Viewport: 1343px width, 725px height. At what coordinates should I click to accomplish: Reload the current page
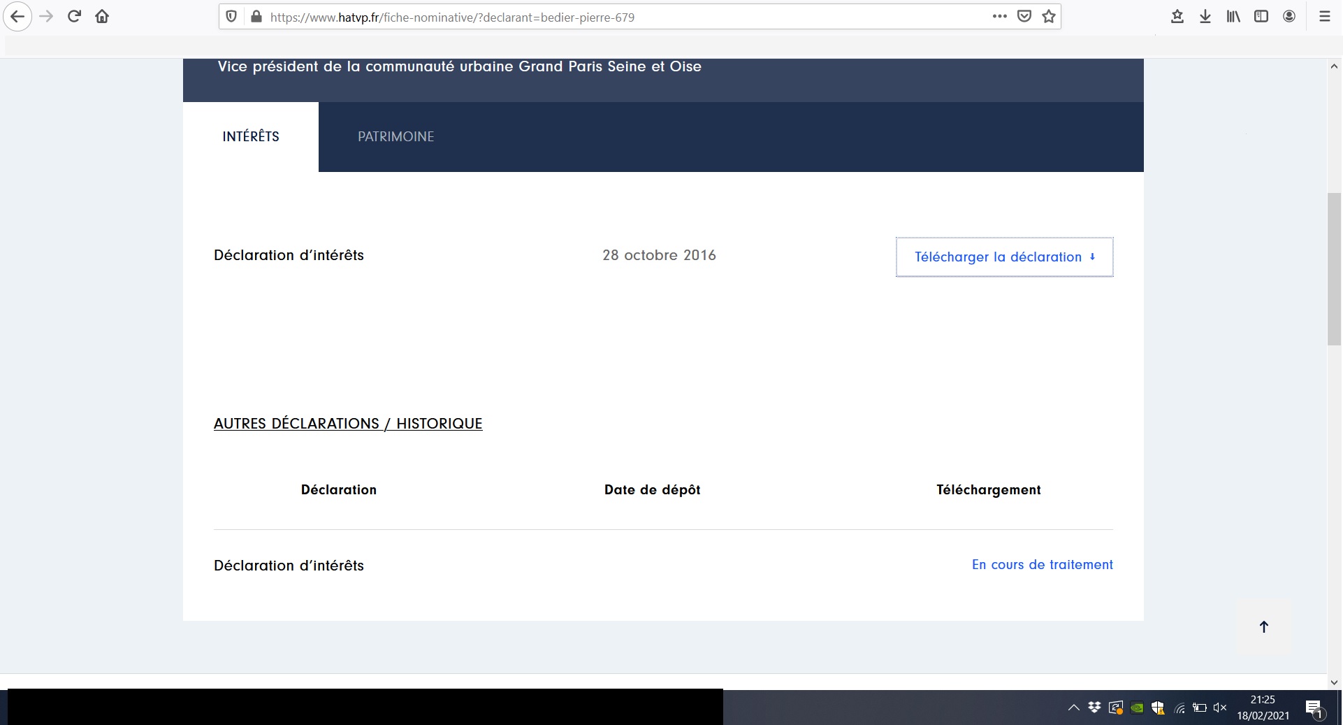pyautogui.click(x=74, y=17)
